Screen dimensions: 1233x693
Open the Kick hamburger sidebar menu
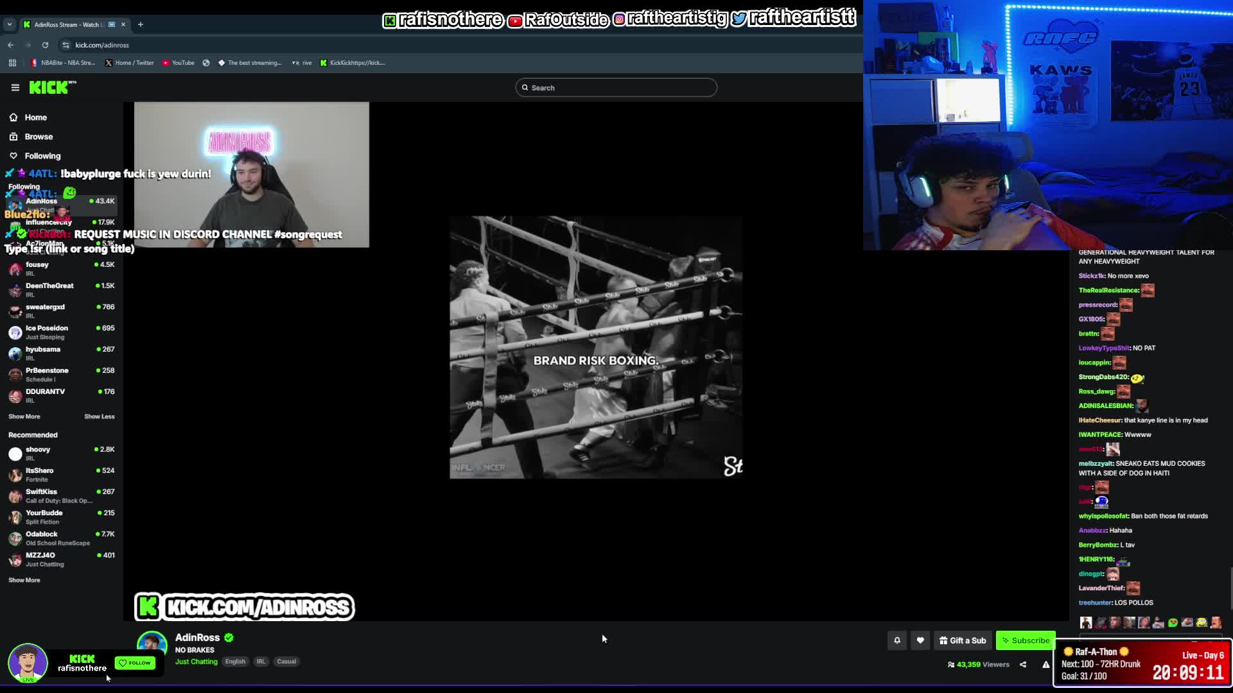coord(15,88)
